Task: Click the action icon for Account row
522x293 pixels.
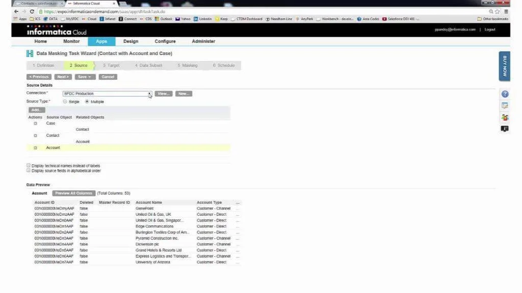Action: coord(35,148)
